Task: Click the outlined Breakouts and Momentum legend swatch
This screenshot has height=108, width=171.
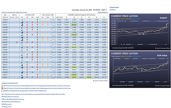Action: click(x=2, y=91)
